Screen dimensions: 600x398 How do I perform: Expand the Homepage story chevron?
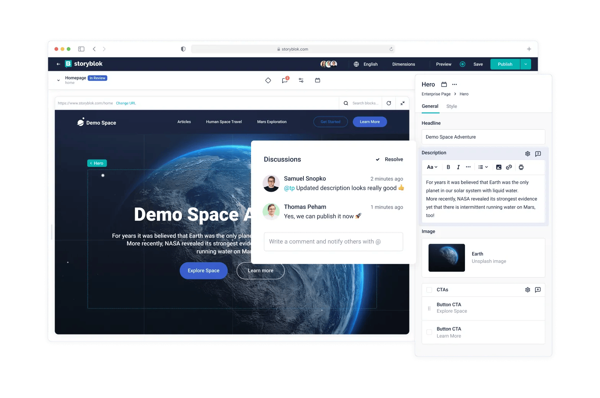tap(59, 80)
